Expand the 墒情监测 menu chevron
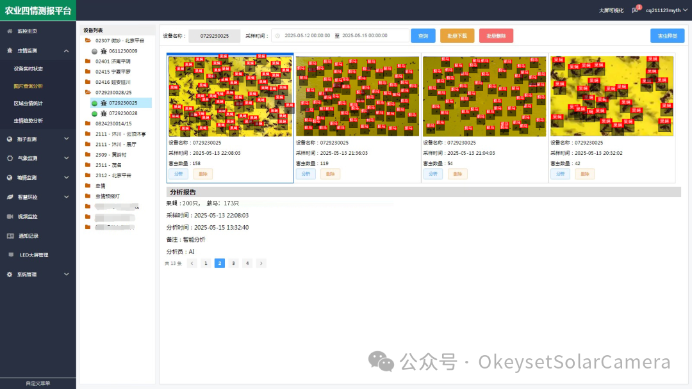The height and width of the screenshot is (389, 692). (66, 177)
